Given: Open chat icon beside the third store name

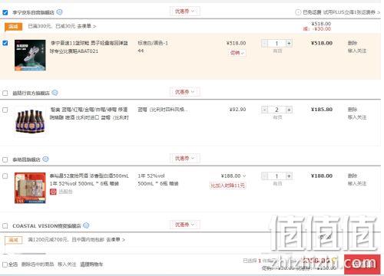Looking at the screenshot, I should (x=45, y=159).
